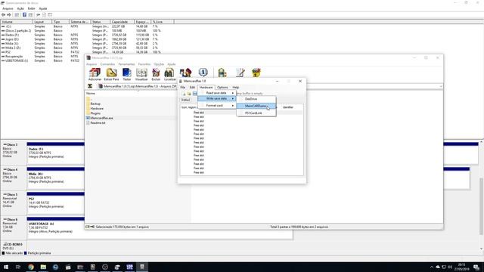
Task: Click taskbar clock date and time
Action: pyautogui.click(x=461, y=267)
